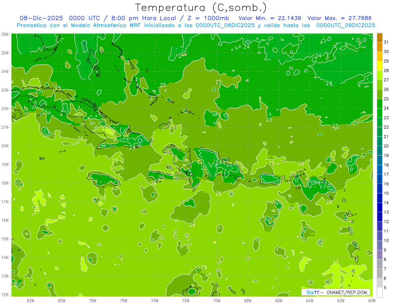This screenshot has height=305, width=395.
Task: Click colorbar scale label '11'
Action: (386, 231)
